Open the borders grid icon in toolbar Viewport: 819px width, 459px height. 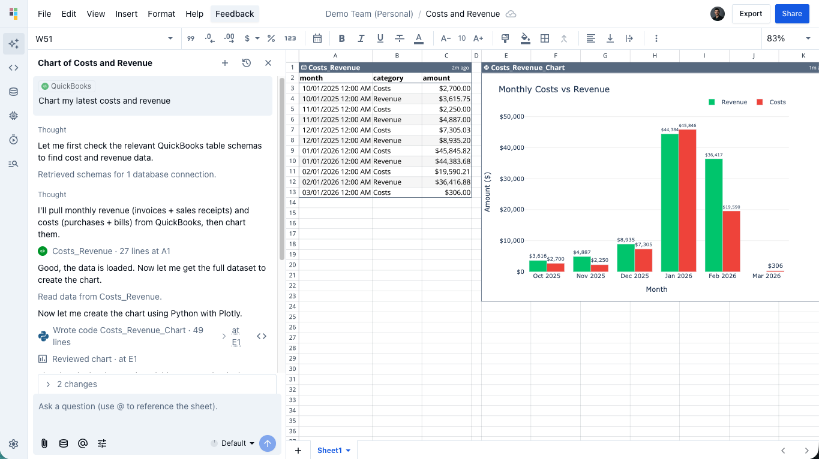545,38
